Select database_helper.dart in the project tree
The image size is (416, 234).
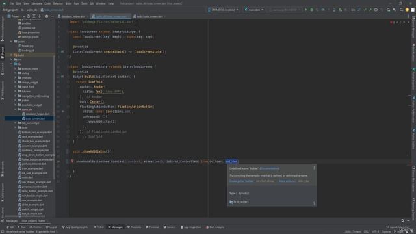[x=36, y=114]
